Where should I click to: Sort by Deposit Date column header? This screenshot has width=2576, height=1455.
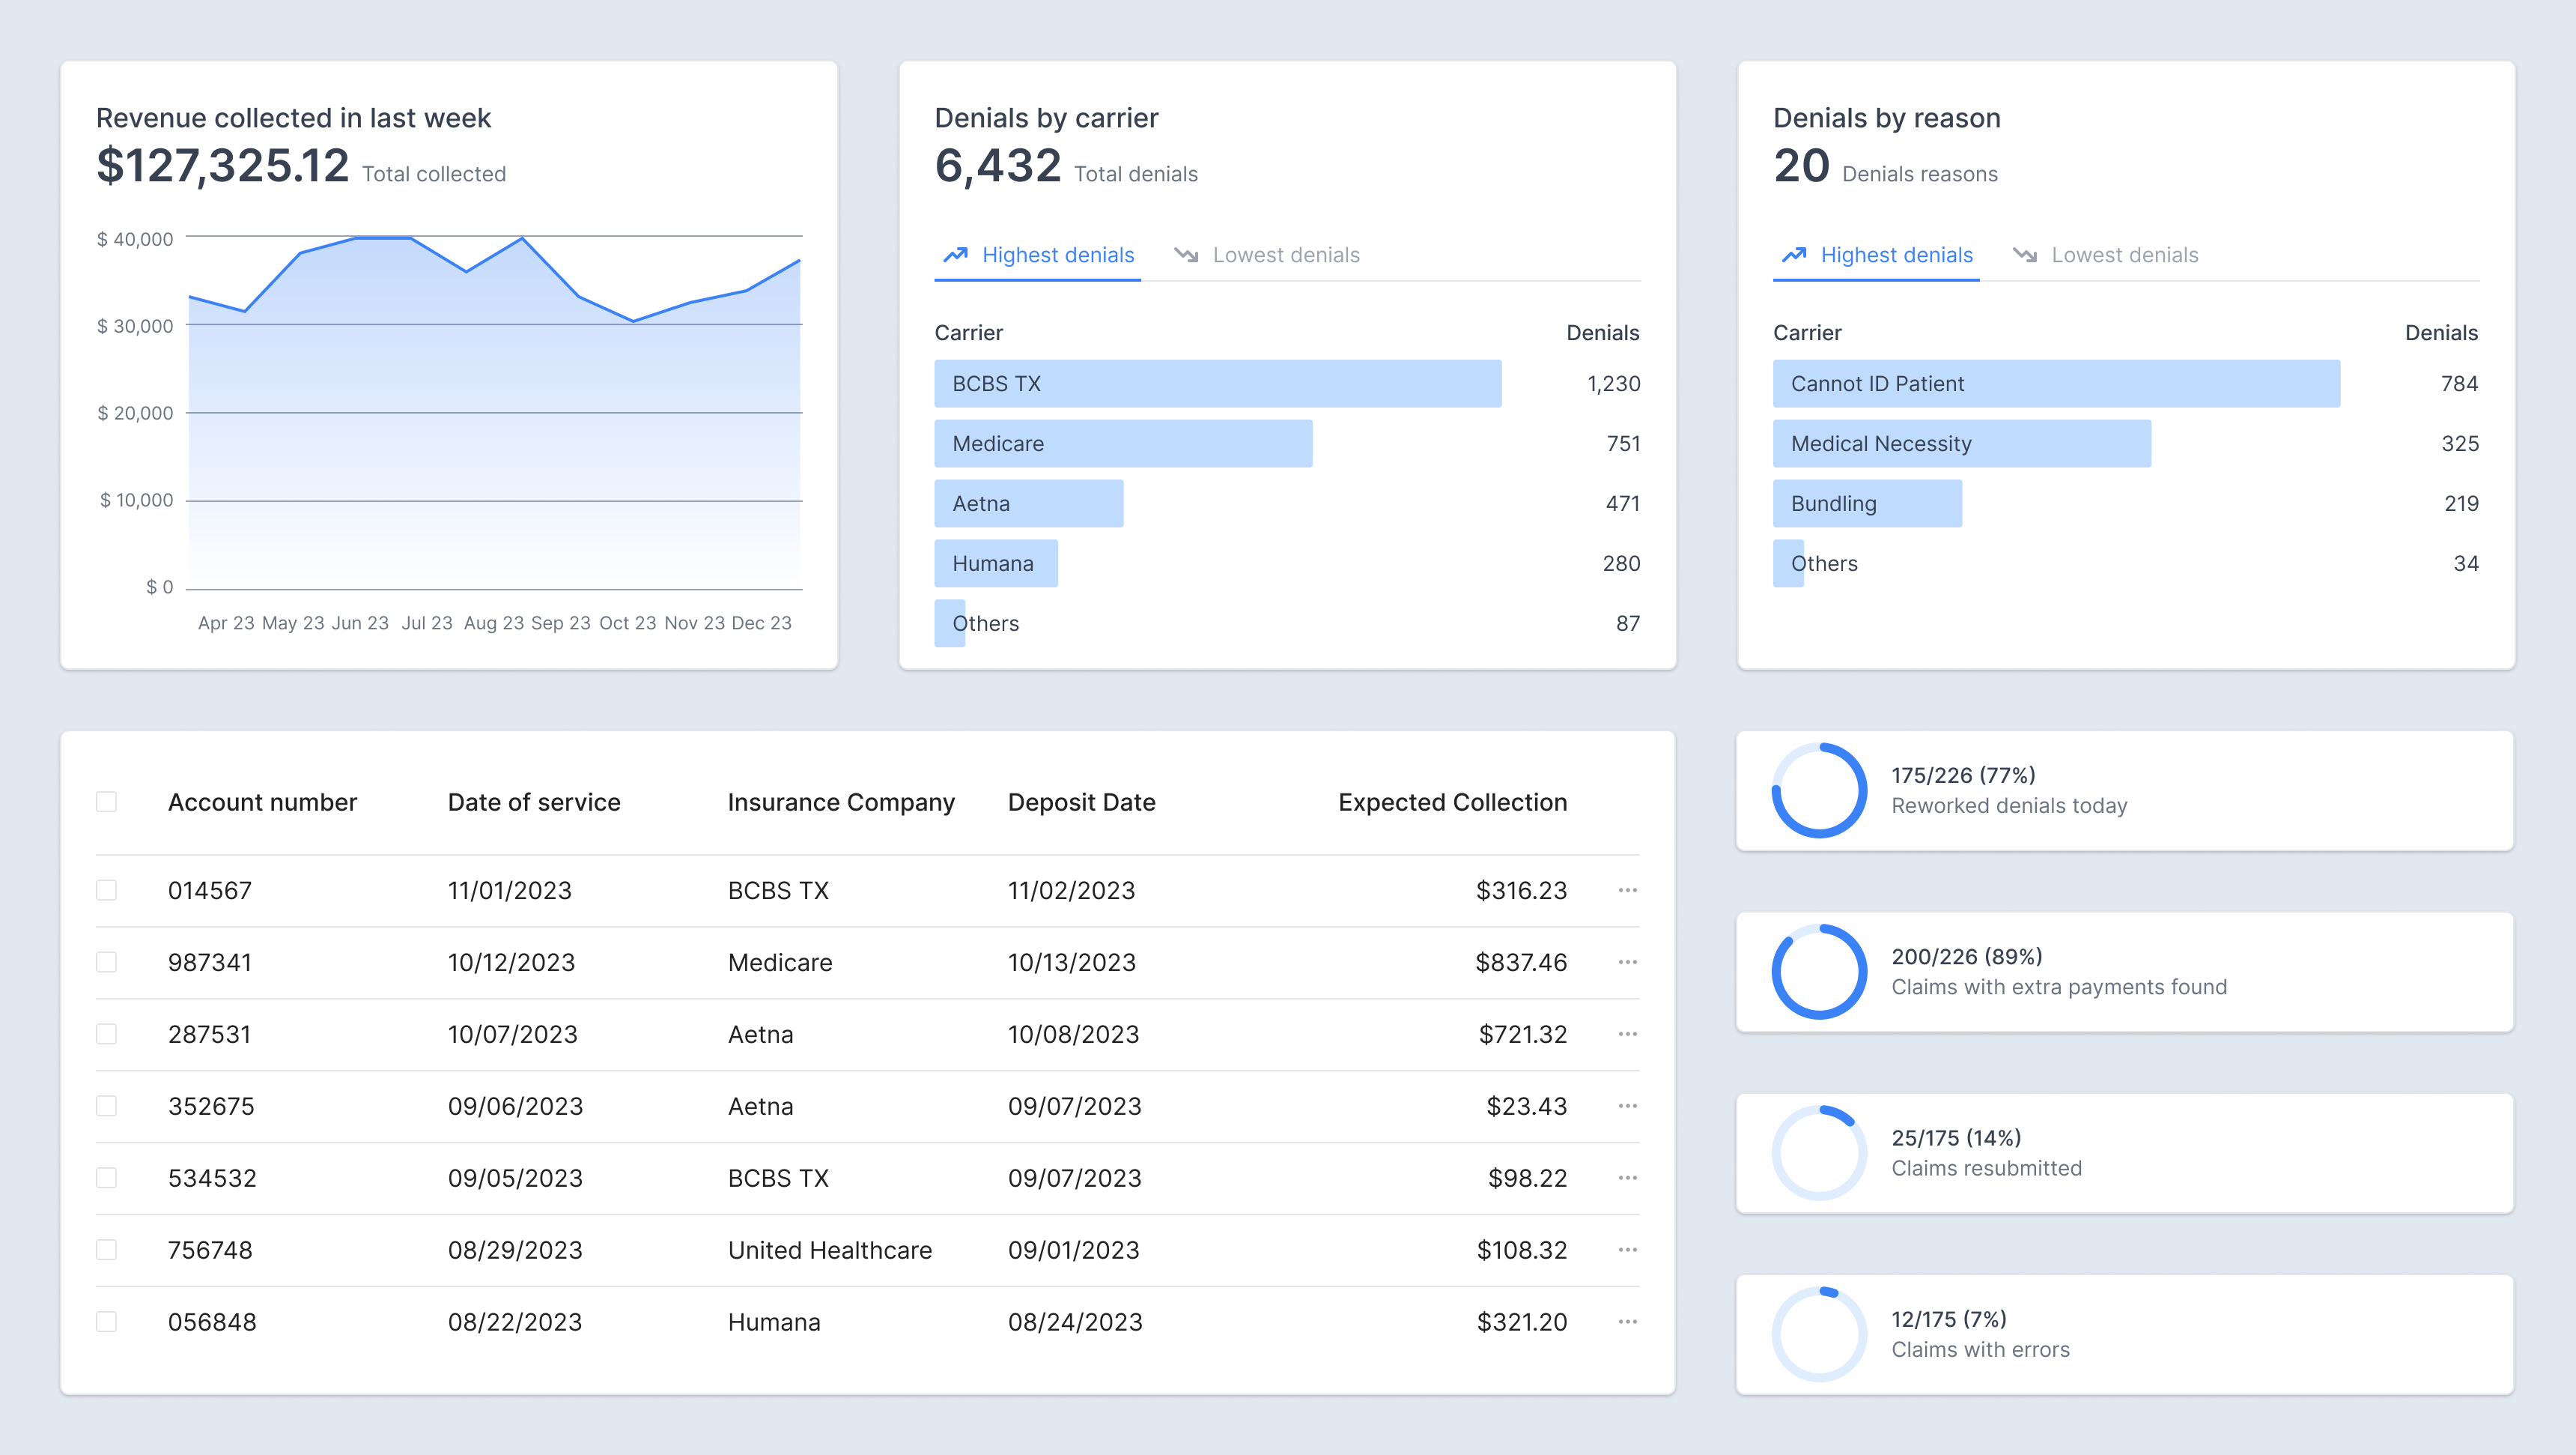[1081, 802]
